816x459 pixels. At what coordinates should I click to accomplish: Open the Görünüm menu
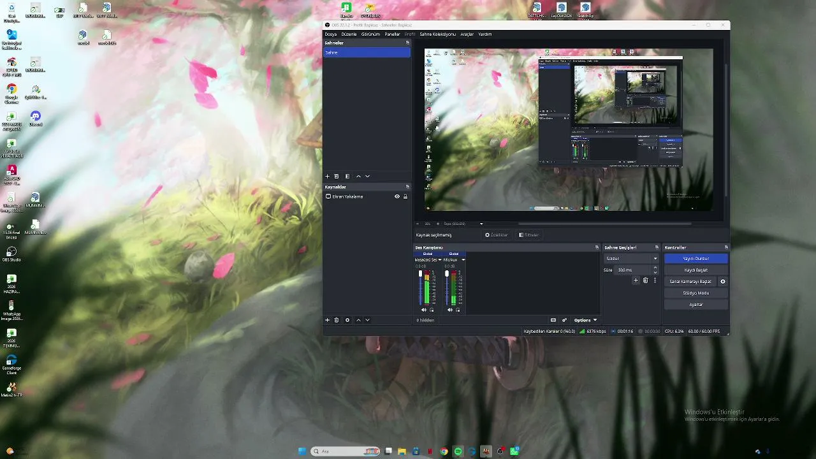click(x=370, y=34)
